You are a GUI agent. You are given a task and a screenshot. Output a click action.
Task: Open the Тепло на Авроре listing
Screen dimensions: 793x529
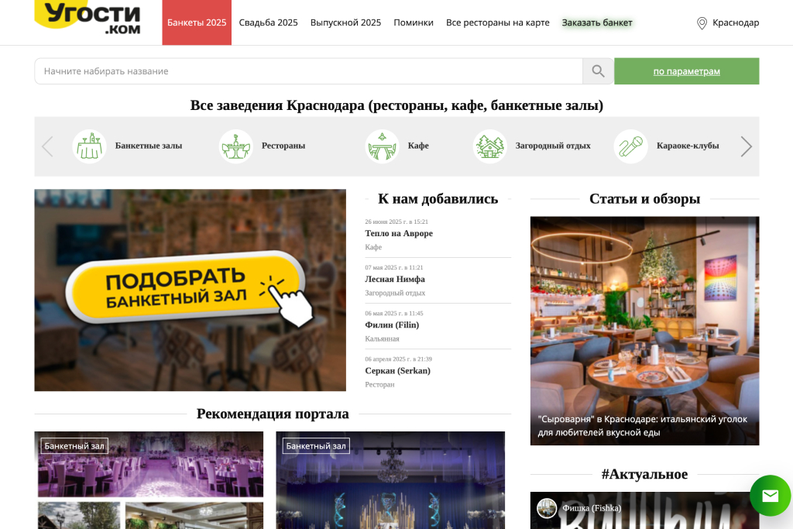[399, 233]
